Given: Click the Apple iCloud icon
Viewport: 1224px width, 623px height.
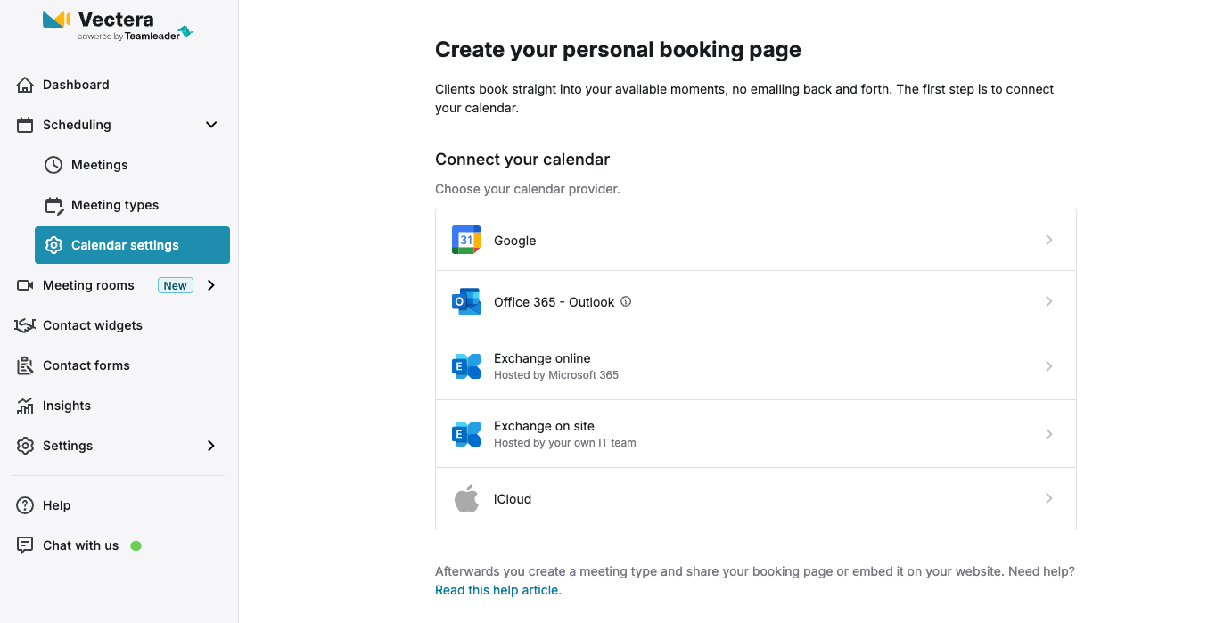Looking at the screenshot, I should 466,498.
